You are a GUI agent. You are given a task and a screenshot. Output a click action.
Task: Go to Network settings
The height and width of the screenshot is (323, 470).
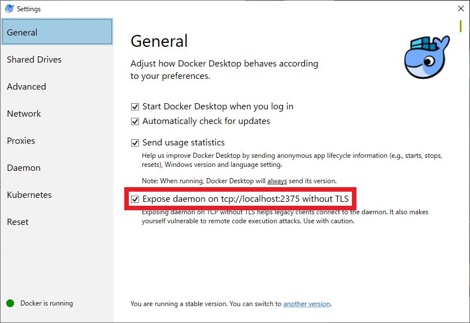tap(57, 114)
